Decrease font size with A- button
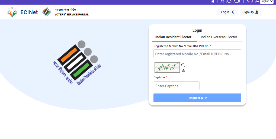This screenshot has height=139, width=276. pos(248,1)
